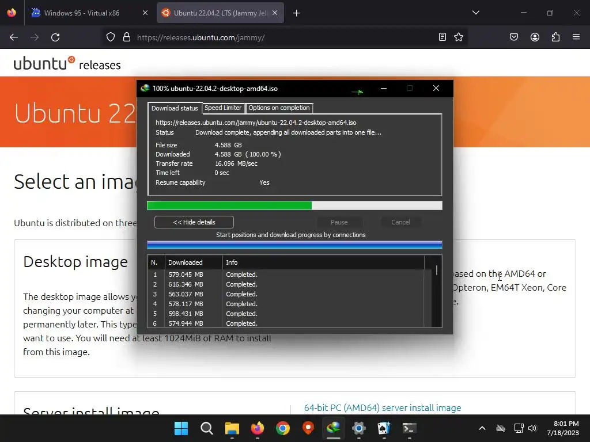Click the volume speaker tray icon
The height and width of the screenshot is (442, 590).
pyautogui.click(x=532, y=428)
